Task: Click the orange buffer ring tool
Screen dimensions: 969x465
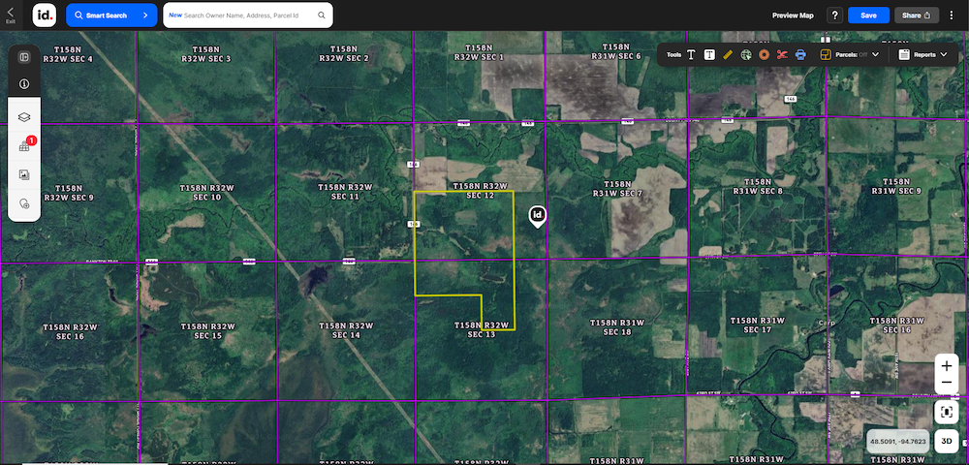Action: coord(764,55)
